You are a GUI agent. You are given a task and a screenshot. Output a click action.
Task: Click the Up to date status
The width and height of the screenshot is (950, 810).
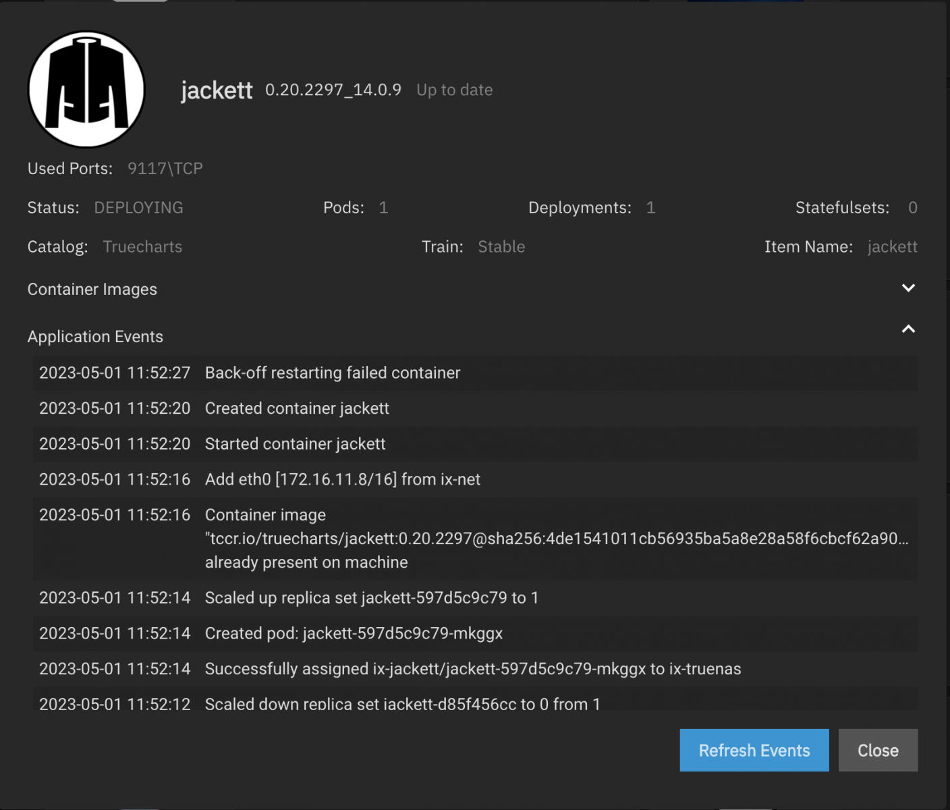pyautogui.click(x=455, y=90)
